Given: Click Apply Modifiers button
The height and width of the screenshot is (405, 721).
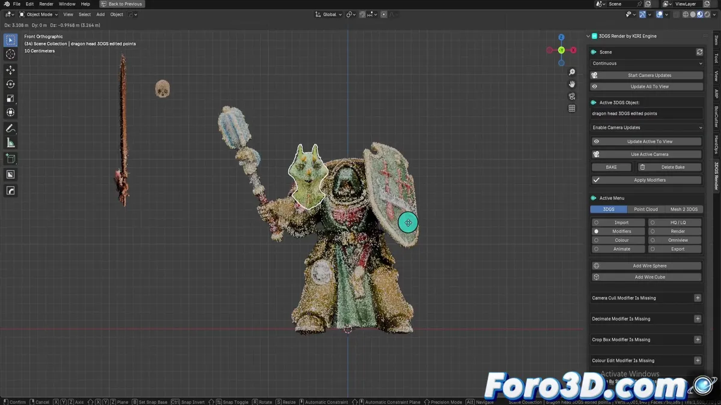Looking at the screenshot, I should [646, 180].
